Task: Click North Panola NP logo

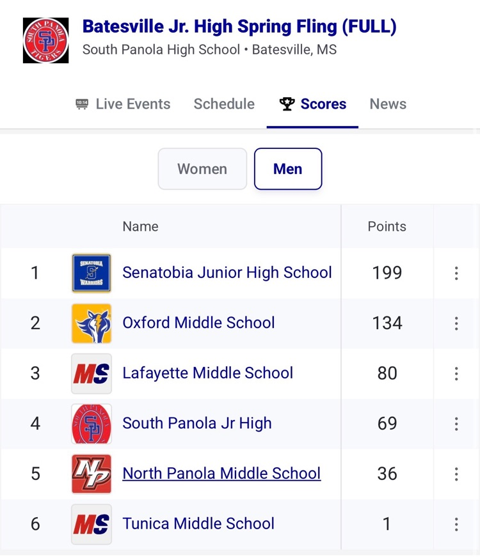Action: [92, 474]
